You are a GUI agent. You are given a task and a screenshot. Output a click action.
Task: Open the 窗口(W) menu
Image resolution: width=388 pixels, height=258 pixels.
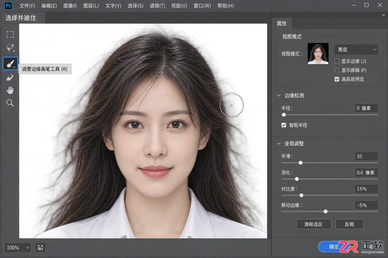(x=202, y=6)
